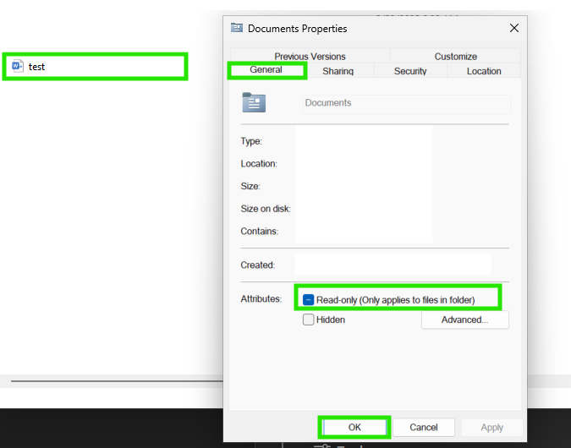Image resolution: width=571 pixels, height=448 pixels.
Task: Click the horizontal scrollbar in Explorer
Action: point(117,381)
